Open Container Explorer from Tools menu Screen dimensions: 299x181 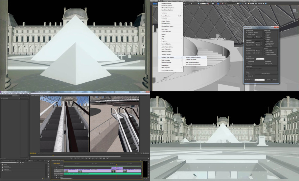pos(167,3)
